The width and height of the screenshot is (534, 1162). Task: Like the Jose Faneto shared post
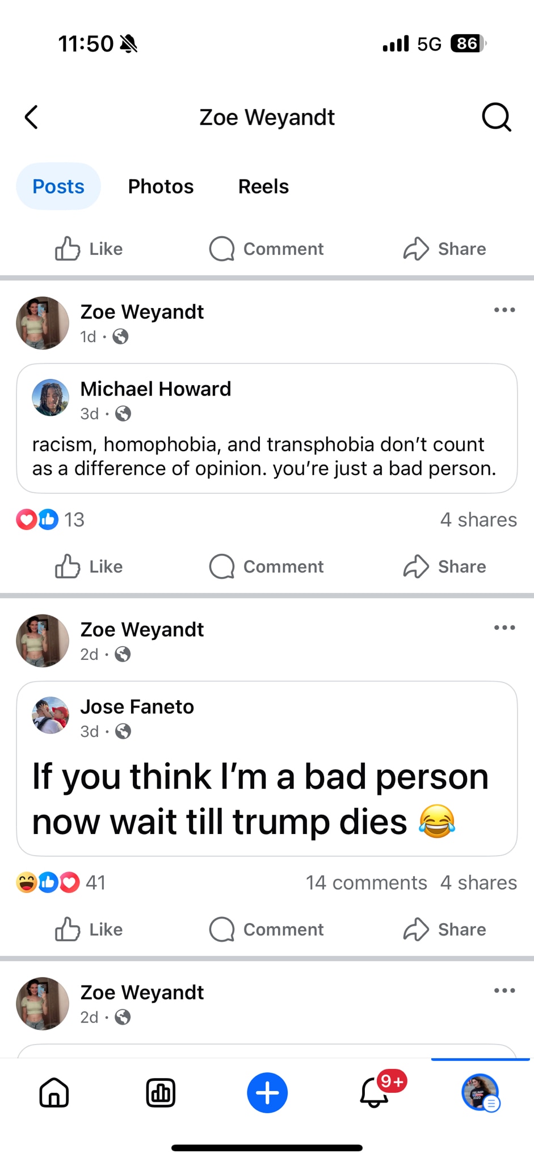89,929
